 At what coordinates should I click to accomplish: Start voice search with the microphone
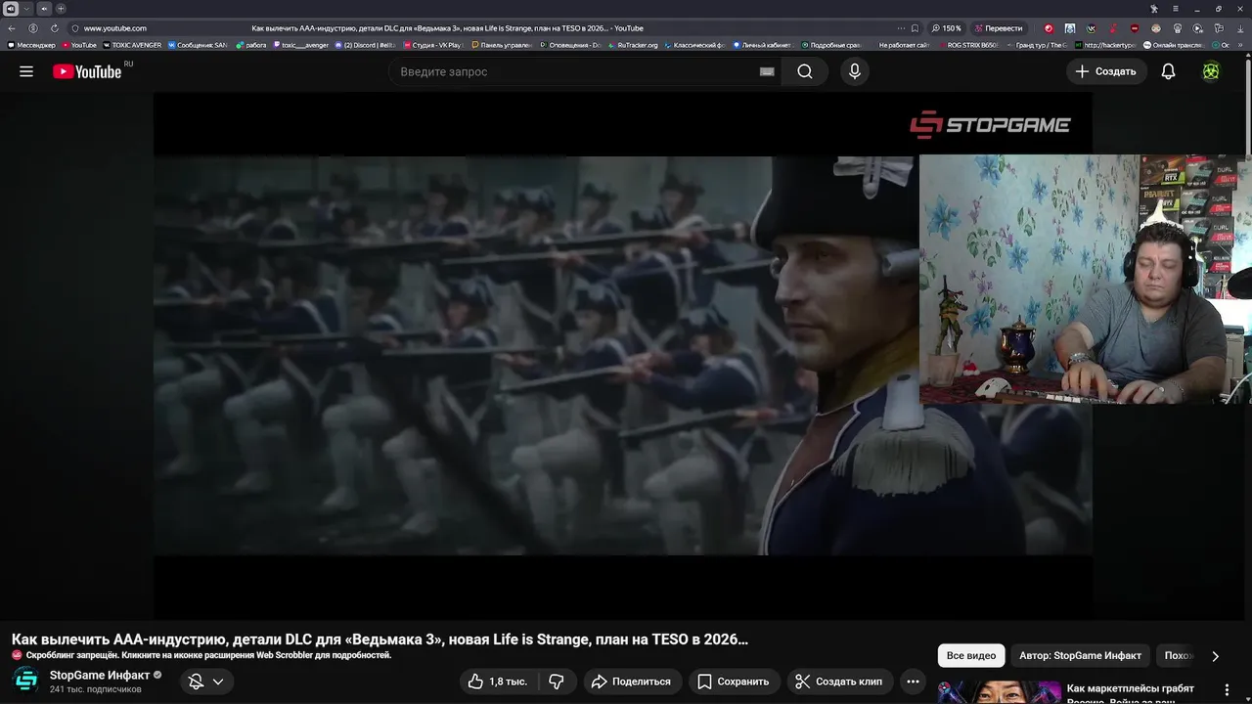point(855,71)
